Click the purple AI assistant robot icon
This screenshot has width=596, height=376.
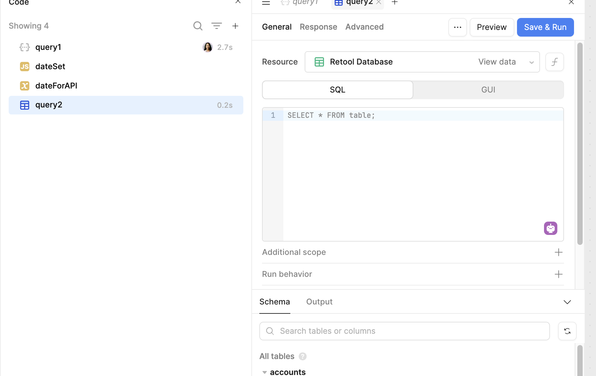point(551,228)
